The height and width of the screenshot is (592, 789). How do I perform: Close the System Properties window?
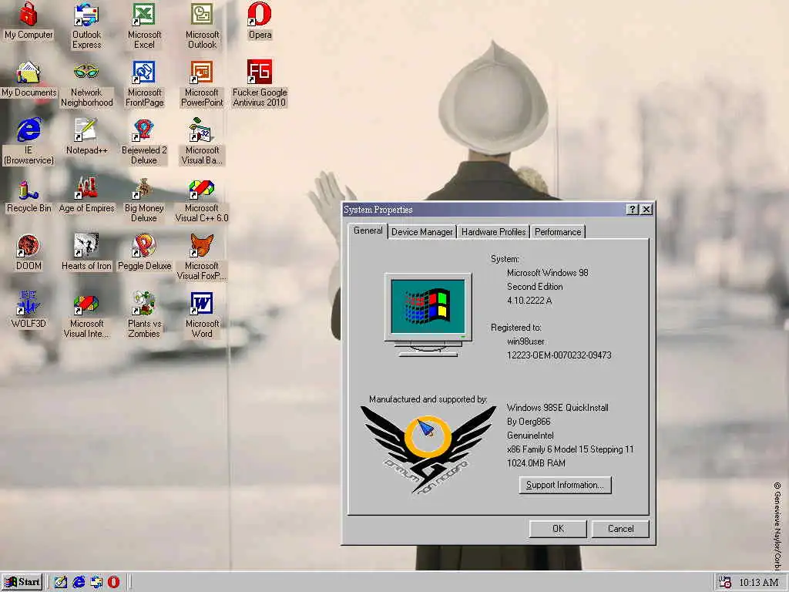[646, 210]
